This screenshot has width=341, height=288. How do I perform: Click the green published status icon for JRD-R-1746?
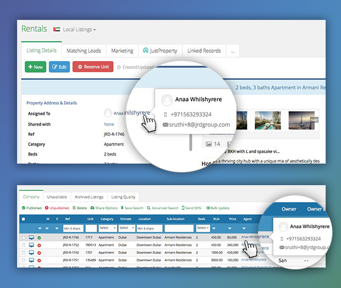pos(39,238)
